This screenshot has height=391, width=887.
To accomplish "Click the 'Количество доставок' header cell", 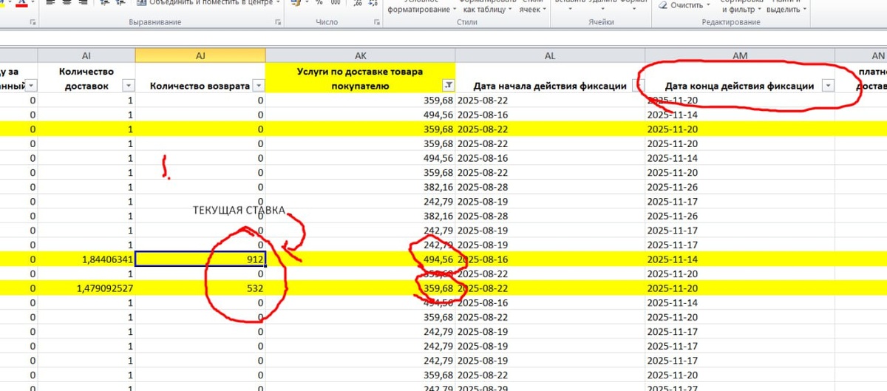I will [86, 78].
